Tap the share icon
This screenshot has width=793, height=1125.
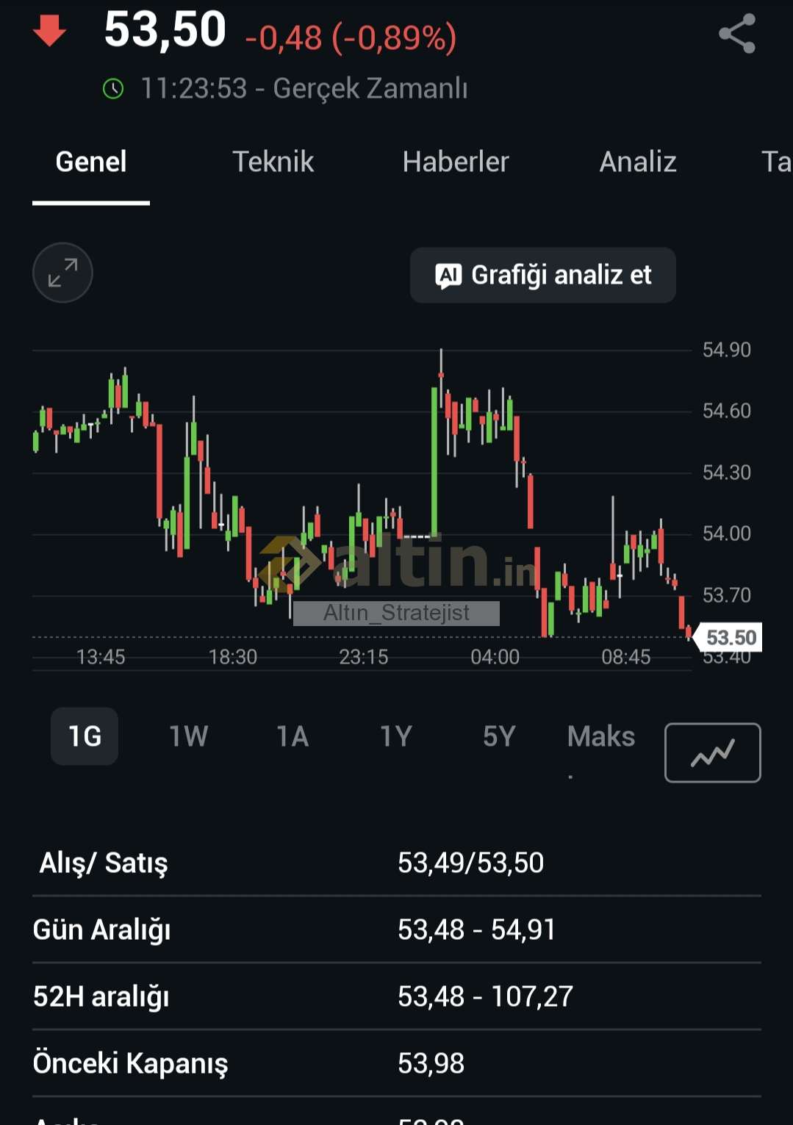point(736,34)
